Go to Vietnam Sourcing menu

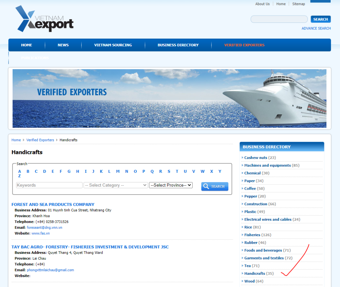pos(113,45)
